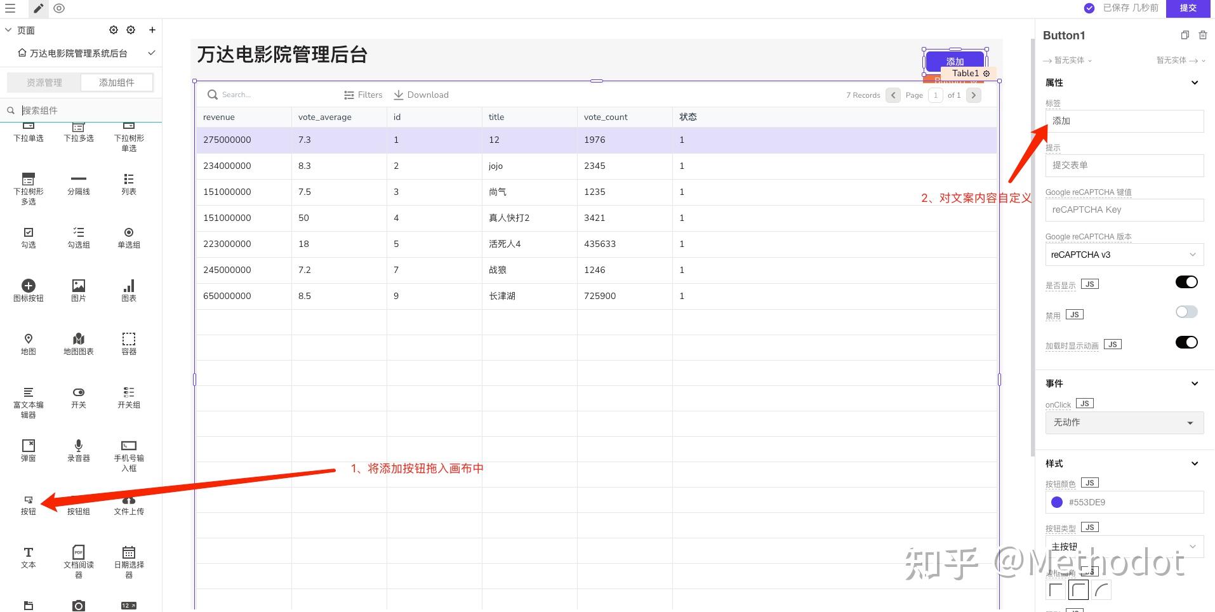The image size is (1215, 612).
Task: Open the outgoing 暂无实体 entity dropdown
Action: coord(1181,60)
